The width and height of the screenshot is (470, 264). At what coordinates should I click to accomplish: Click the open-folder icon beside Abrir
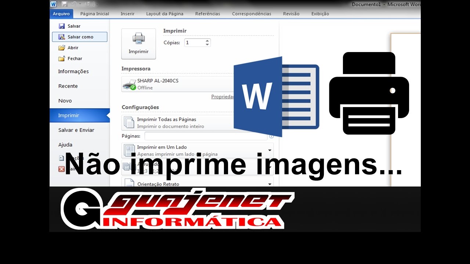point(62,48)
